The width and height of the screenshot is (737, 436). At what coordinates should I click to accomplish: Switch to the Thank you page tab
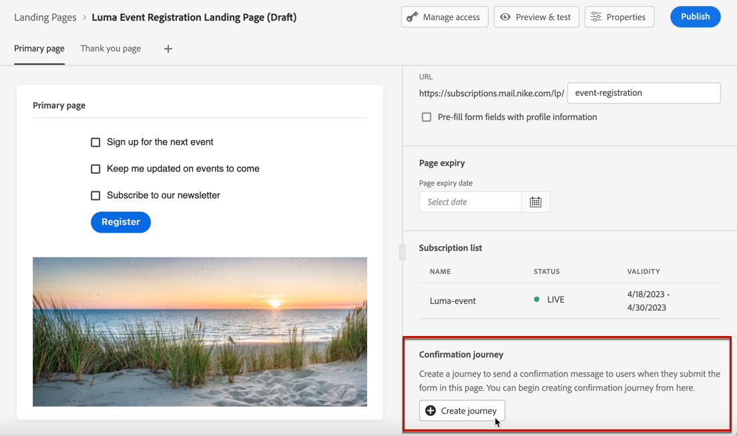point(111,49)
